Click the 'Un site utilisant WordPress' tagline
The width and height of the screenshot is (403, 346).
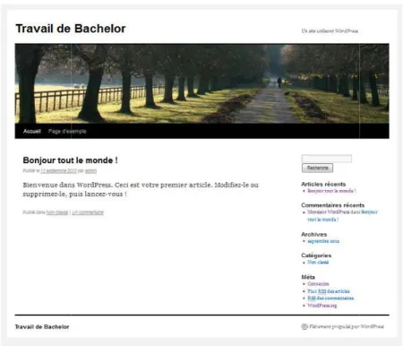click(330, 30)
